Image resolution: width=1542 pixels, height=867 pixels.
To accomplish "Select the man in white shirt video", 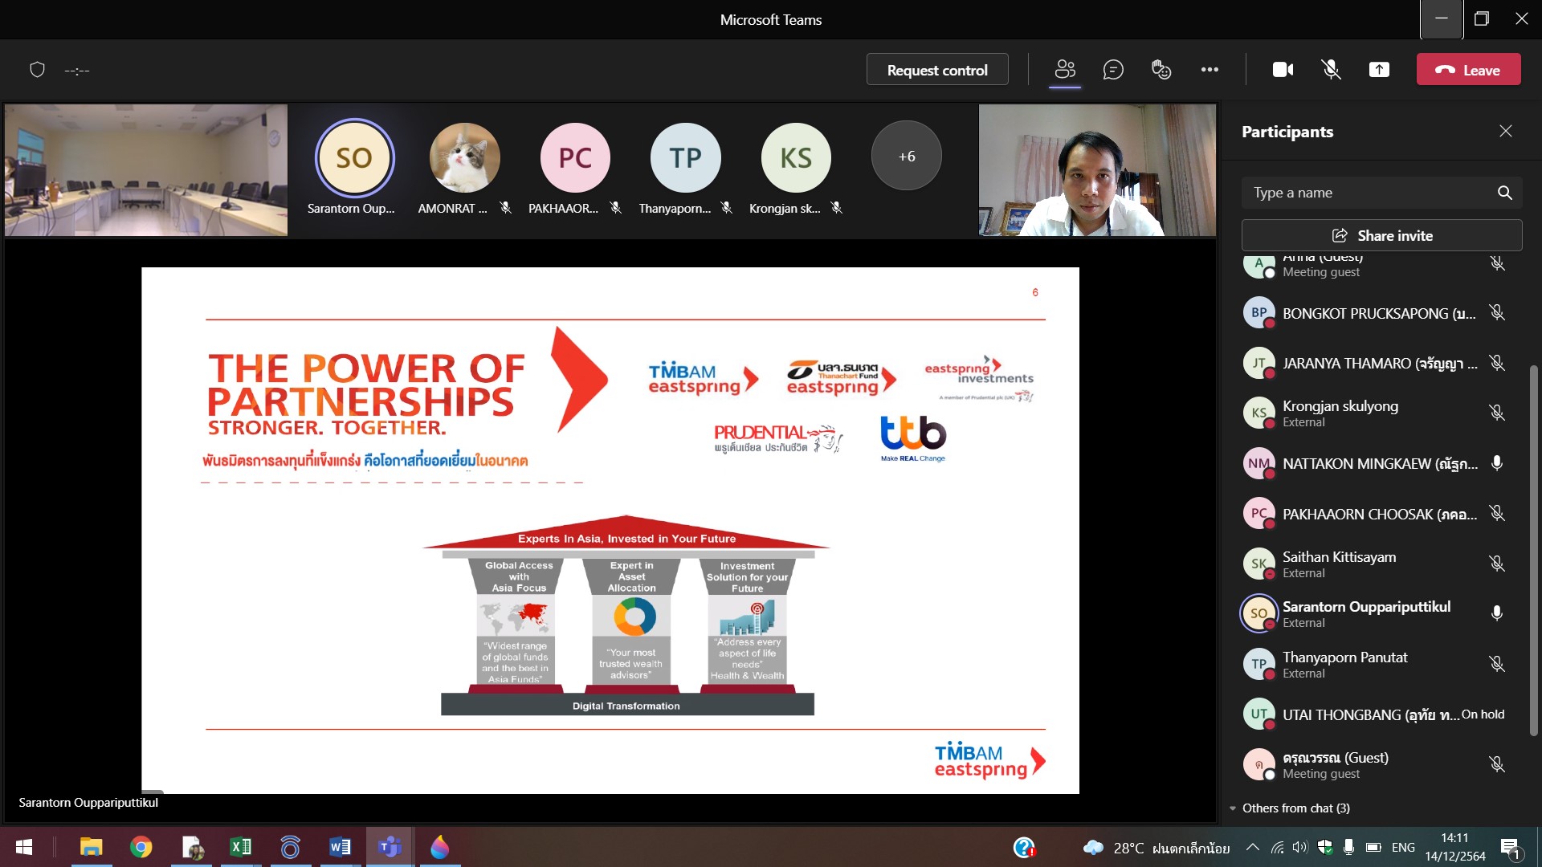I will pyautogui.click(x=1097, y=170).
